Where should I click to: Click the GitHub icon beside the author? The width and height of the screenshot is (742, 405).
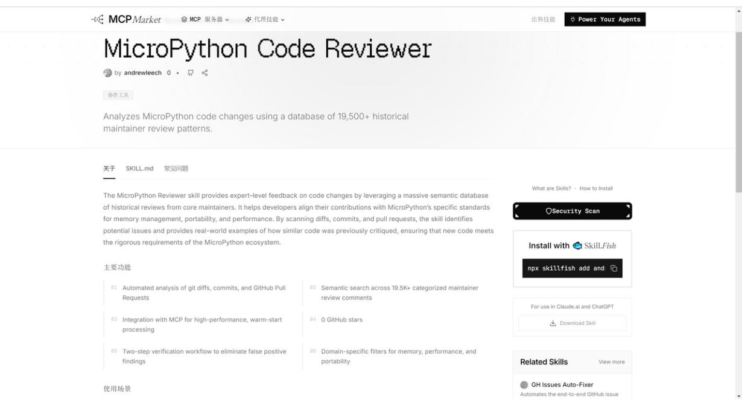coord(191,73)
